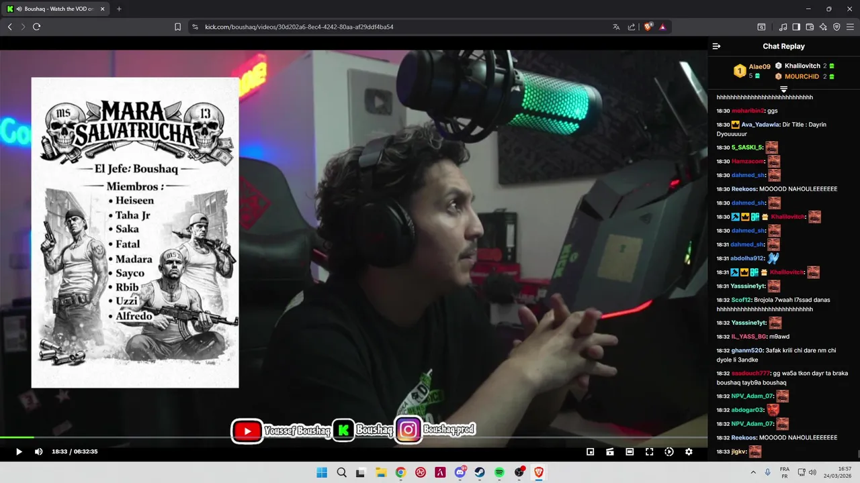Open browser tab search button
The width and height of the screenshot is (860, 483).
pyautogui.click(x=761, y=27)
